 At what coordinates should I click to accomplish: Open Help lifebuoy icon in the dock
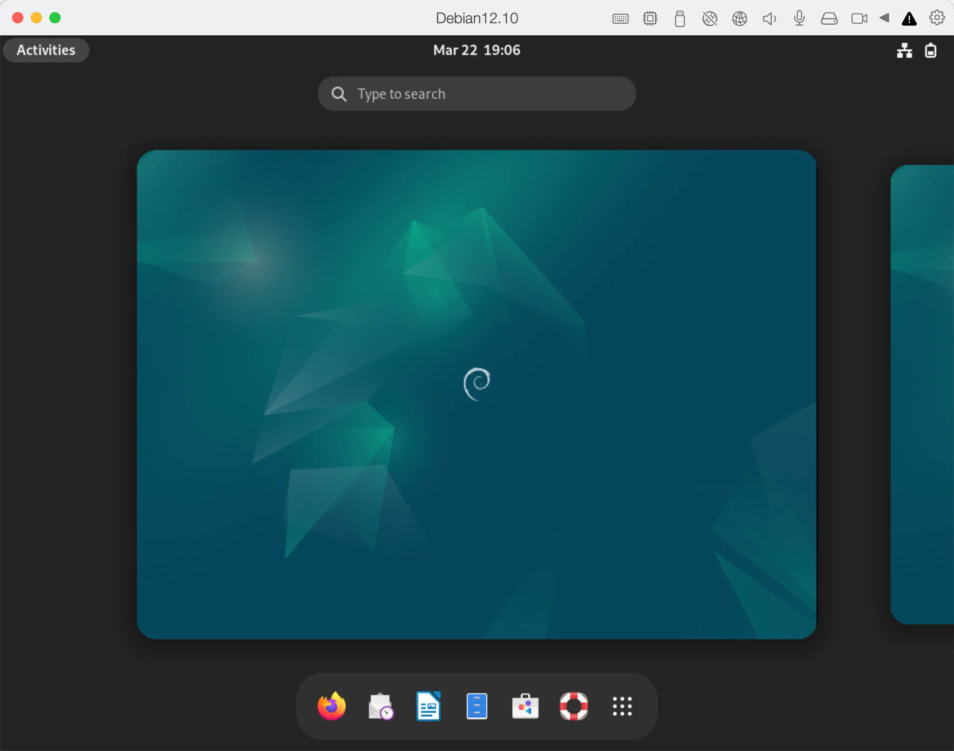coord(573,706)
